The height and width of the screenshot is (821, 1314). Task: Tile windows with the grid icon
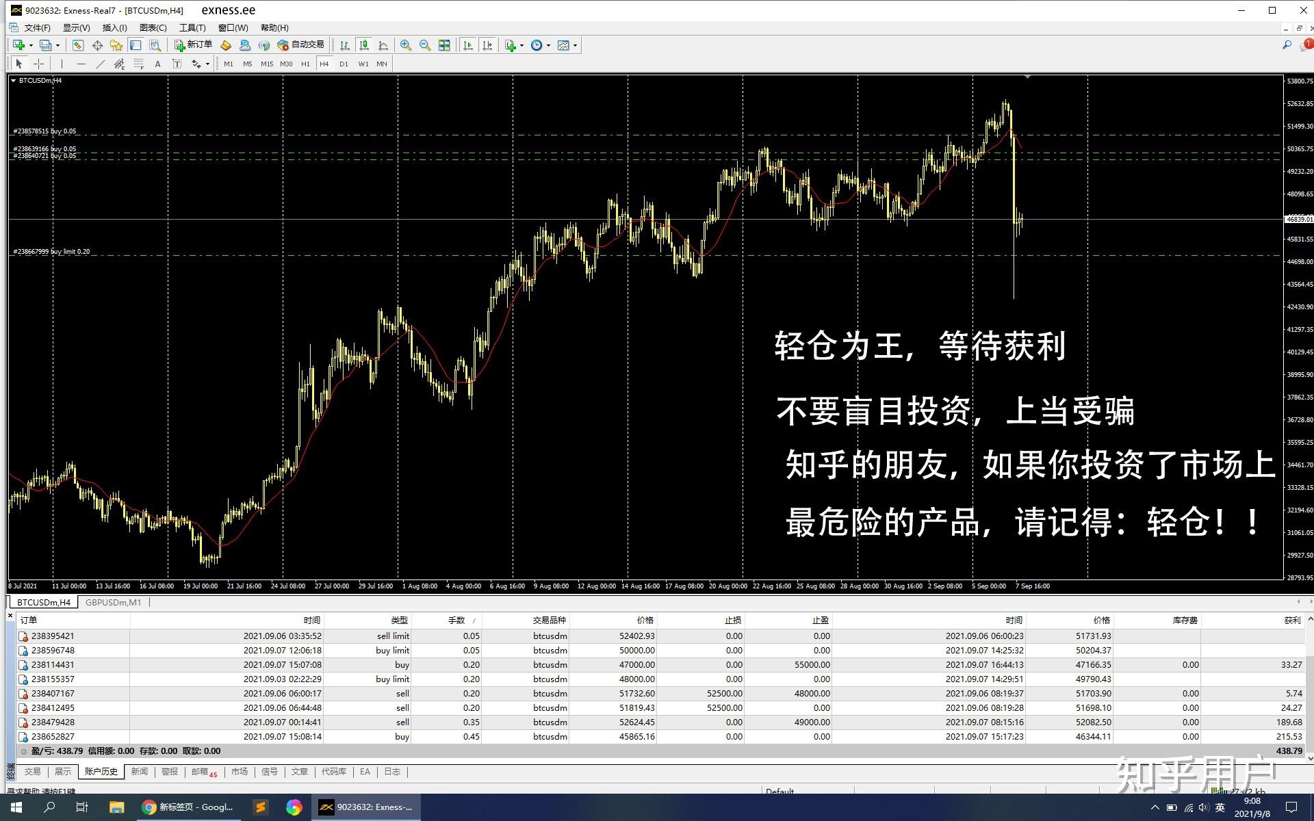(444, 45)
